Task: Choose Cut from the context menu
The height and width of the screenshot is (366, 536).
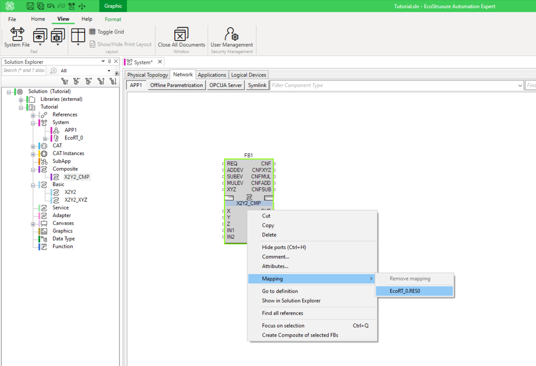Action: point(313,216)
